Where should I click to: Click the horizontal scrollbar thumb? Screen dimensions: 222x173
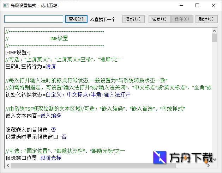pyautogui.click(x=94, y=165)
